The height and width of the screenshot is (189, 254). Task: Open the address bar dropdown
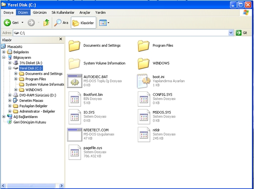click(231, 33)
